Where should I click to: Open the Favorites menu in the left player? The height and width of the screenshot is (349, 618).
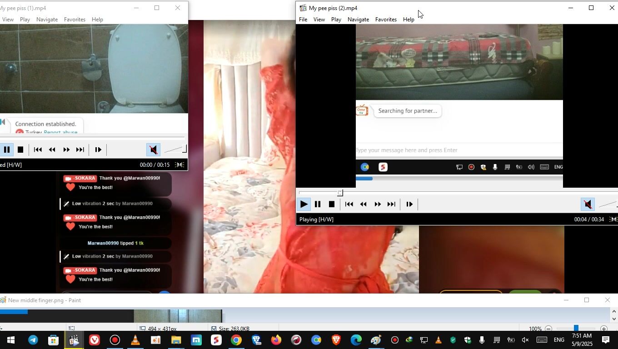point(75,20)
